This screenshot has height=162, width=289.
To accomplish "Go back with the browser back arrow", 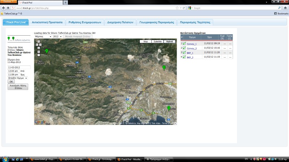I will point(4,8).
